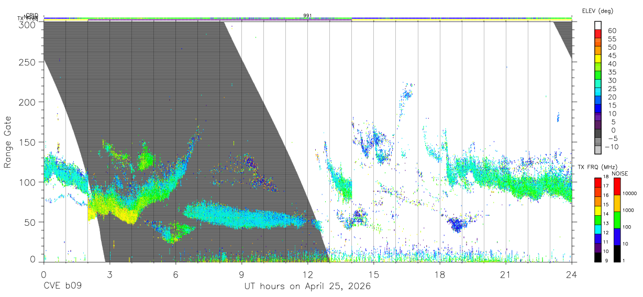Click the '60' label on the ELEV scale

pyautogui.click(x=612, y=31)
